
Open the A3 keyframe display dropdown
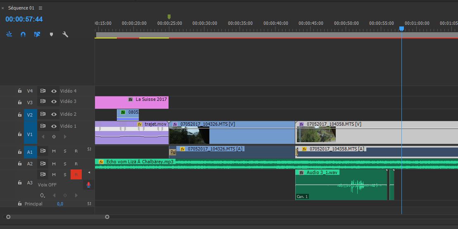(43, 195)
